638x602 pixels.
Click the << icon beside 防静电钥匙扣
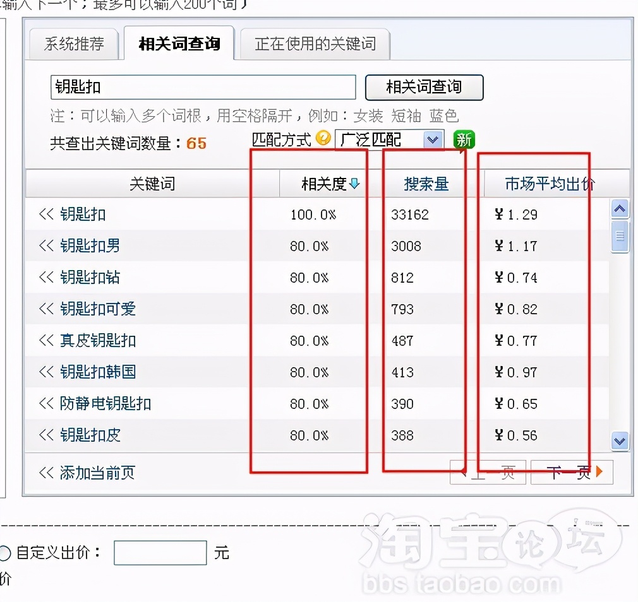click(47, 403)
